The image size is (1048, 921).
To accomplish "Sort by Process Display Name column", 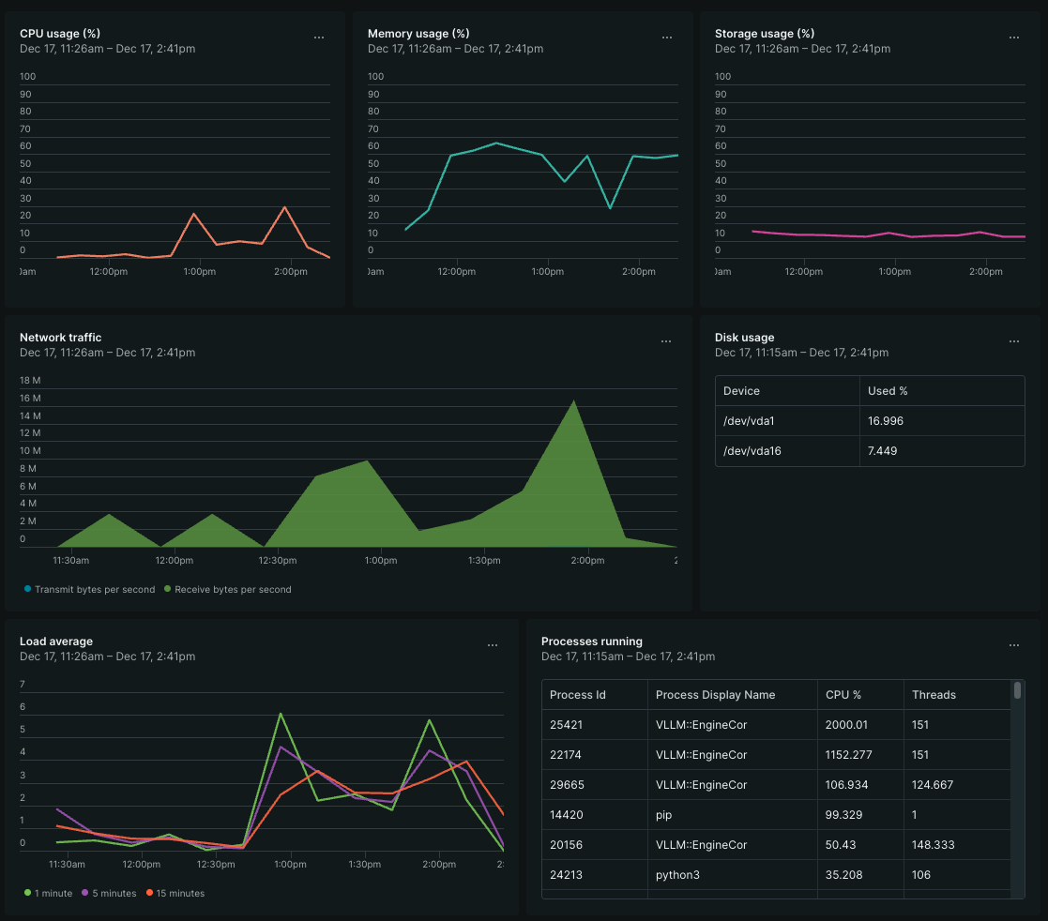I will 715,695.
